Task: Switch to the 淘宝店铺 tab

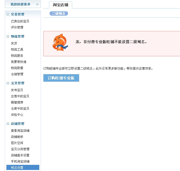Action: (61, 5)
